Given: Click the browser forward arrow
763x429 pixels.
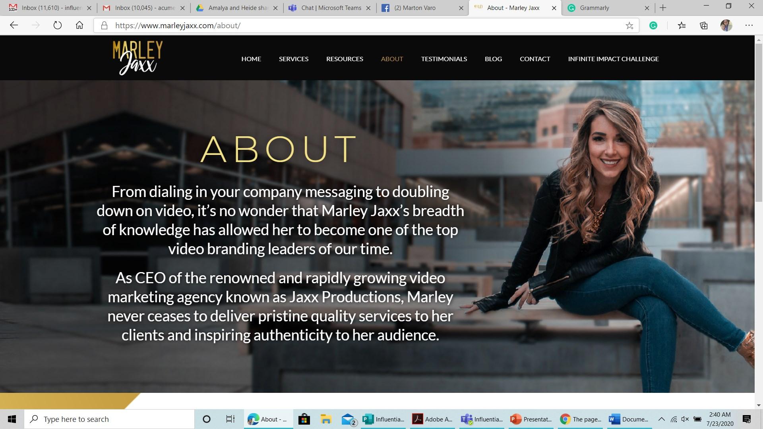Looking at the screenshot, I should click(x=36, y=25).
